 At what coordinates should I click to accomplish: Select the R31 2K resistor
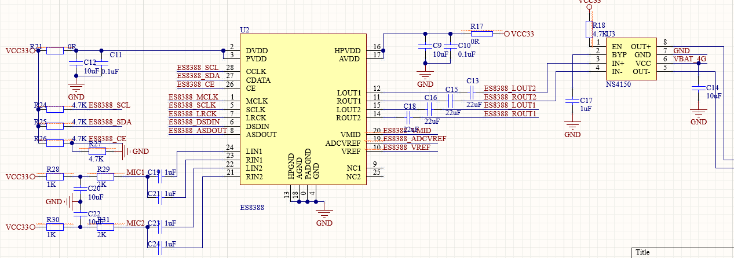(105, 227)
